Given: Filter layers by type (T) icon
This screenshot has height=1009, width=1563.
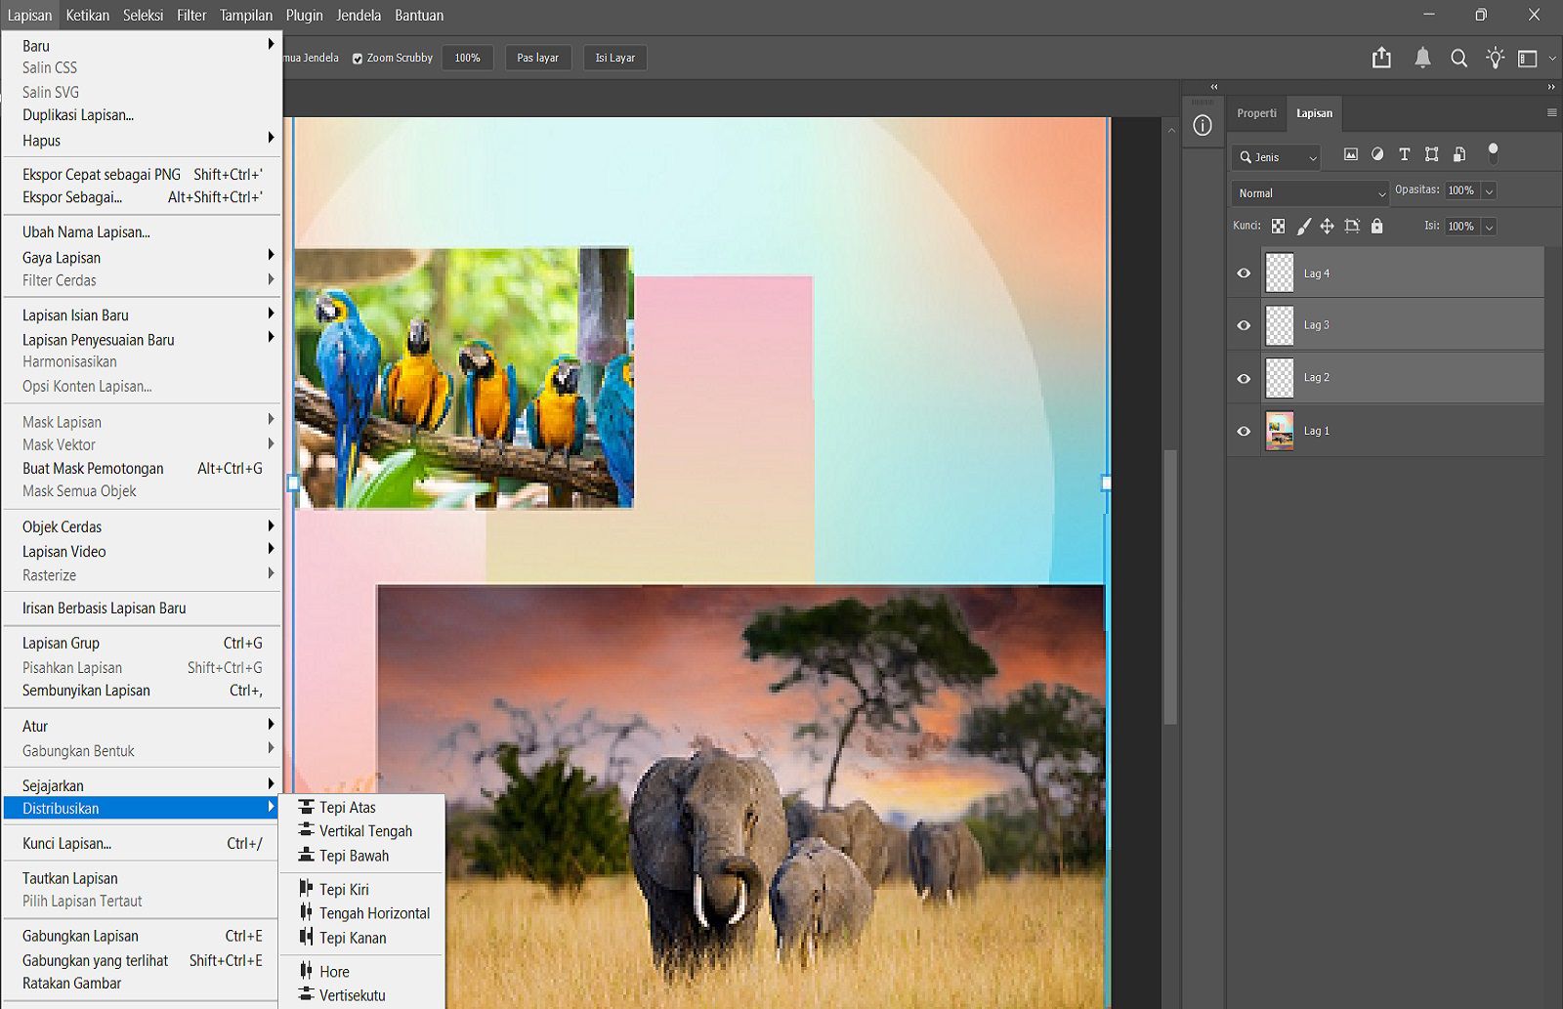Looking at the screenshot, I should (x=1404, y=154).
